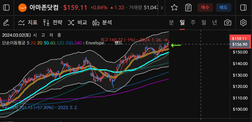Toggle the right sidebar panel icon
This screenshot has width=252, height=122.
pyautogui.click(x=243, y=7)
